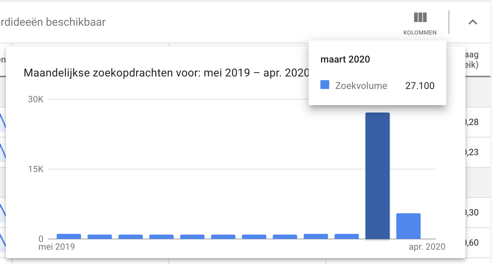Click the maart 2020 tooltip heading

point(345,59)
